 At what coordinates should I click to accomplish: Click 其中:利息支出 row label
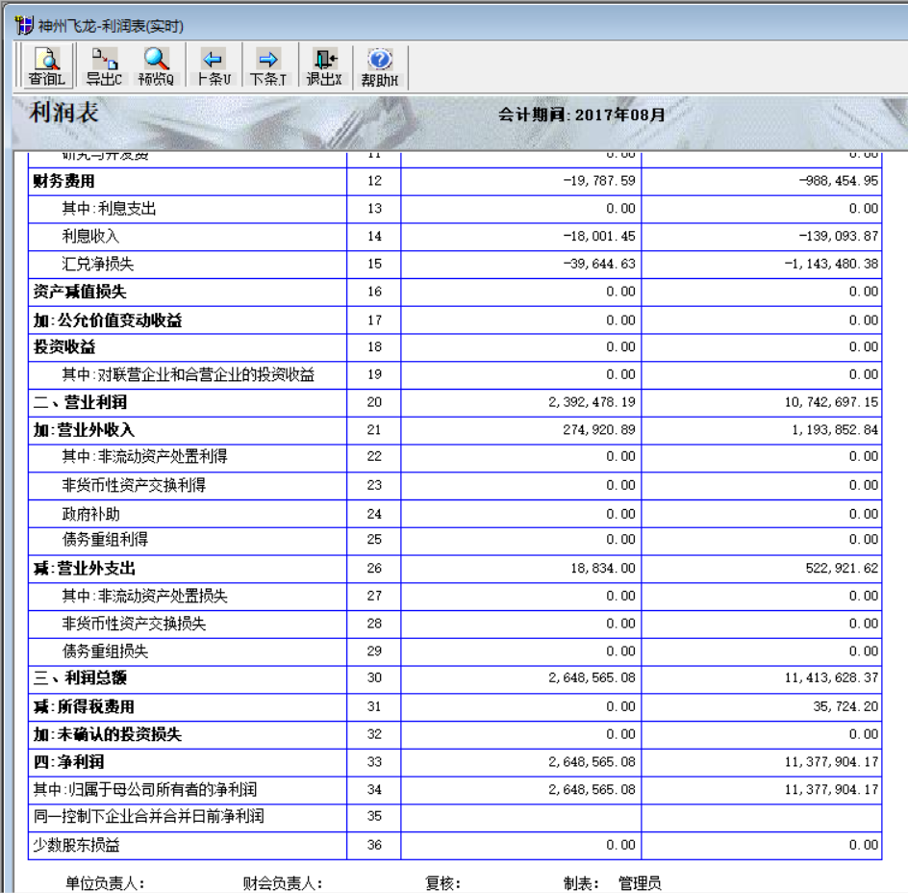click(109, 209)
